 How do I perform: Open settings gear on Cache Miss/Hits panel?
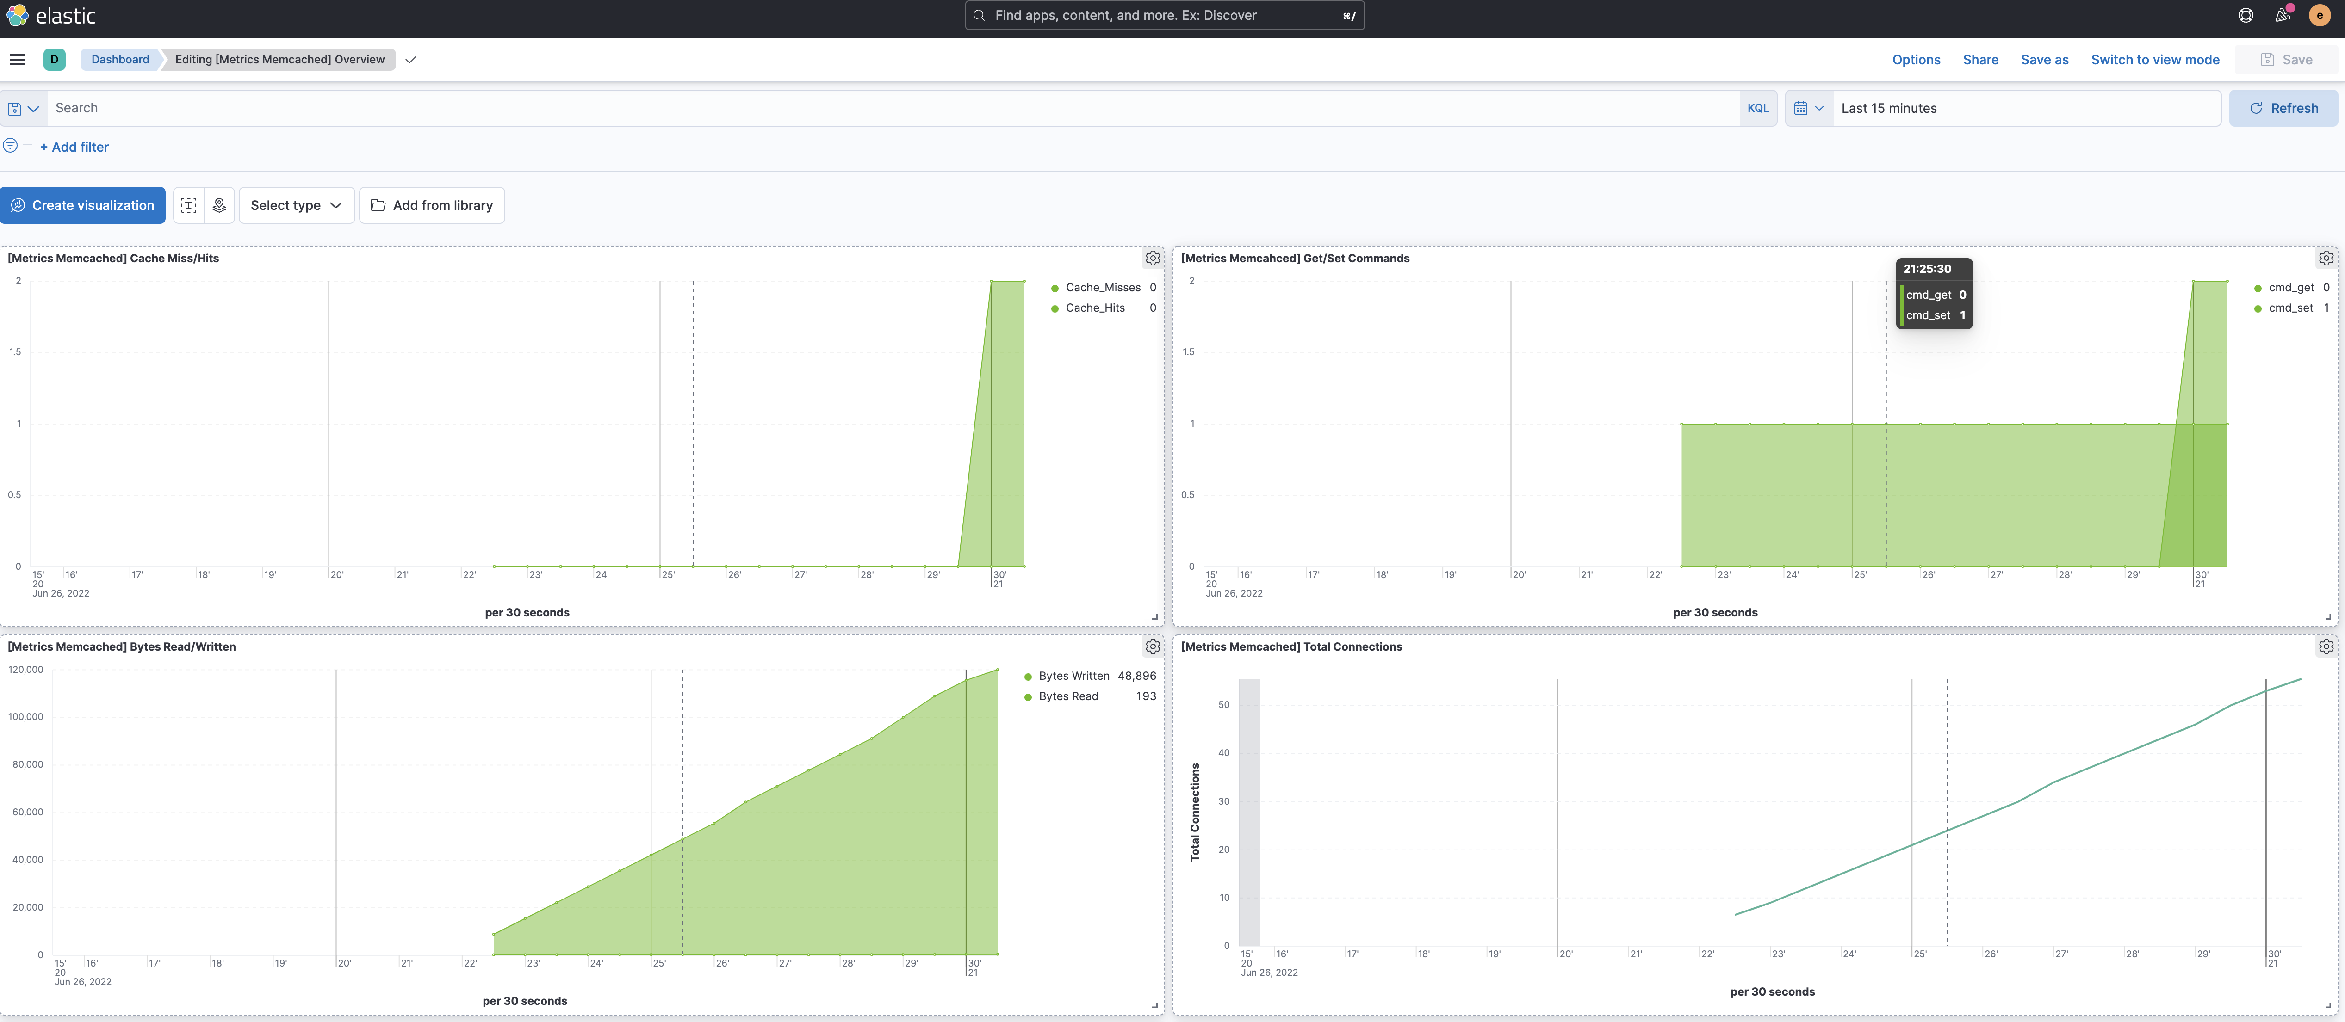point(1153,258)
